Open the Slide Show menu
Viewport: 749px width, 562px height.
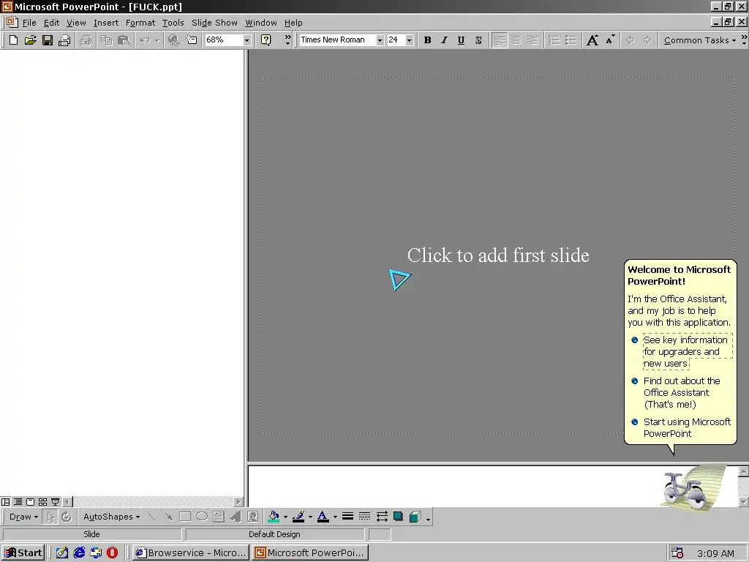click(x=214, y=23)
